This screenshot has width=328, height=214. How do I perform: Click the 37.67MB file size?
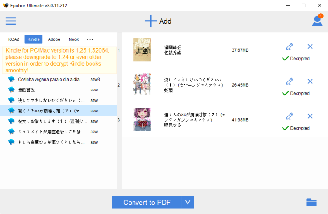click(240, 50)
